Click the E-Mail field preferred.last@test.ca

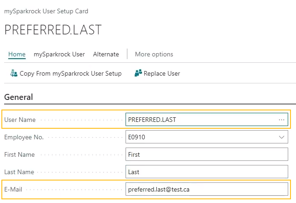click(x=207, y=189)
